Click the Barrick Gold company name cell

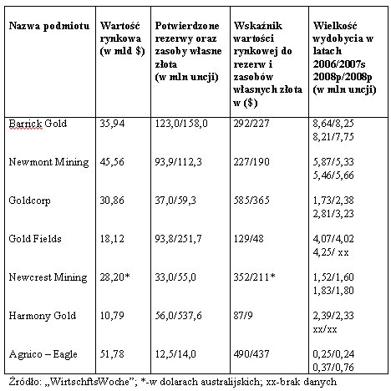click(38, 124)
